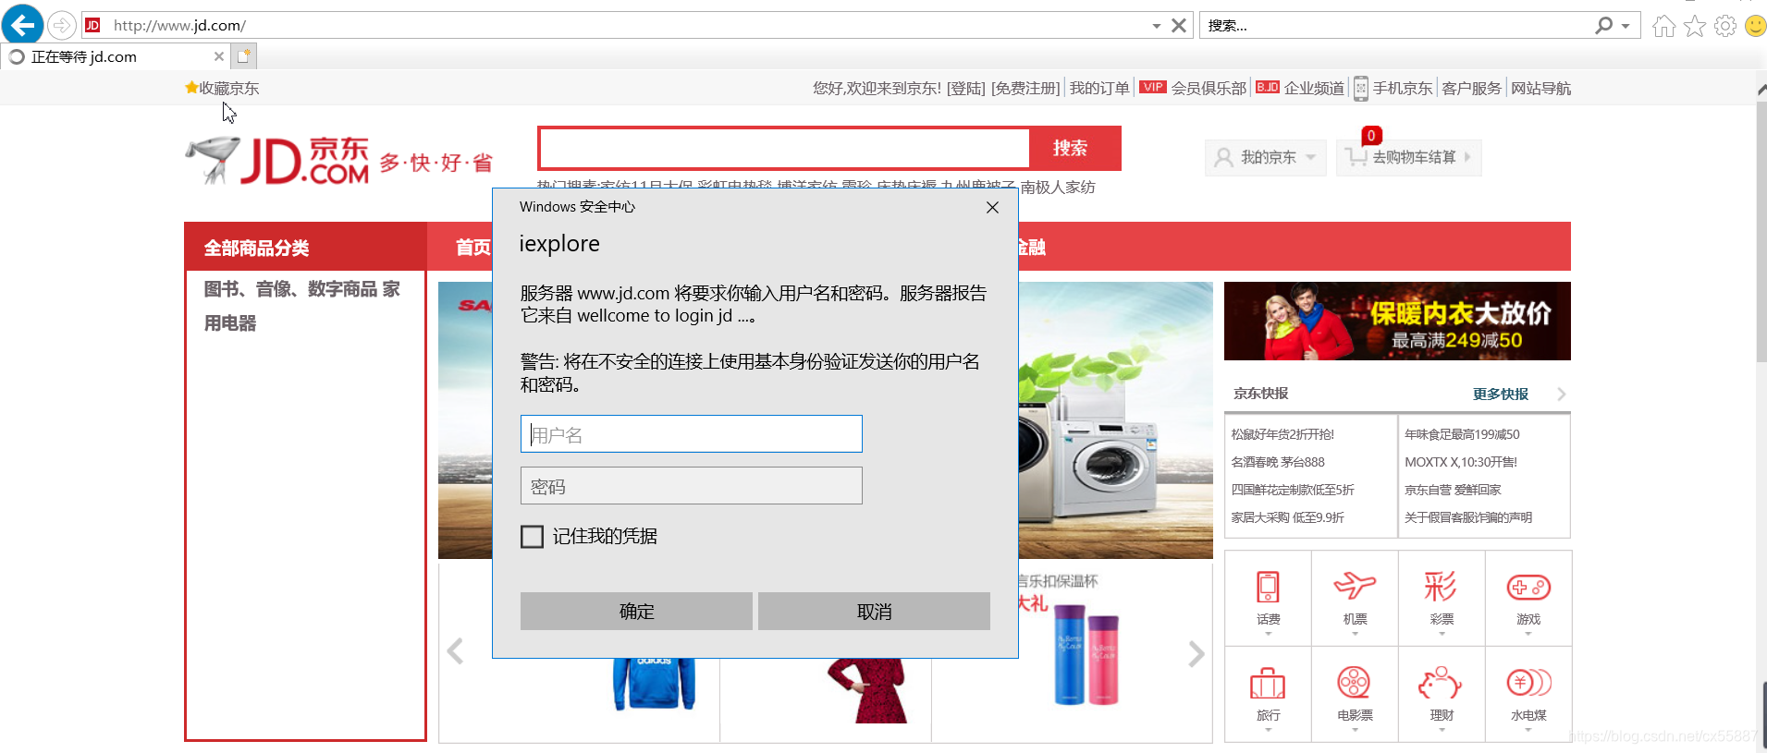Viewport: 1767px width, 753px height.
Task: Click the JD.COM logo
Action: (x=277, y=161)
